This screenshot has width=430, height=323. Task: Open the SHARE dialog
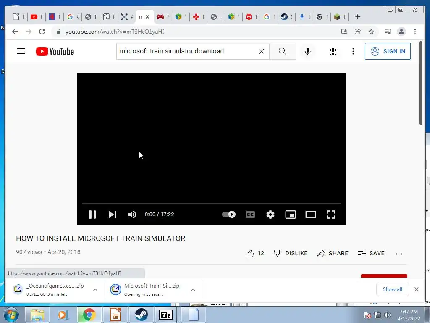tap(333, 253)
